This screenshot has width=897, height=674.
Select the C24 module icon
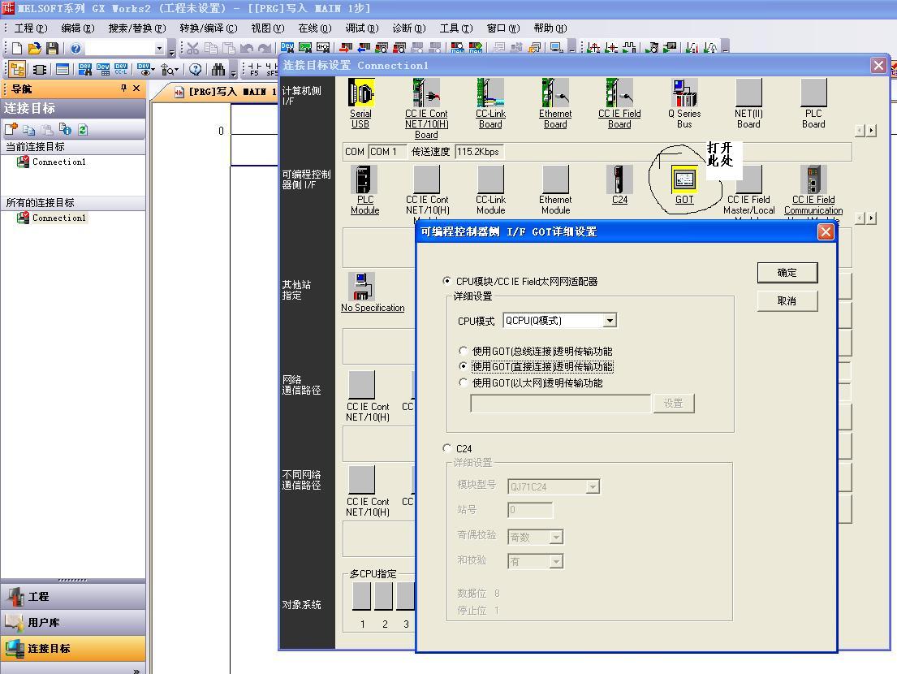pyautogui.click(x=619, y=179)
